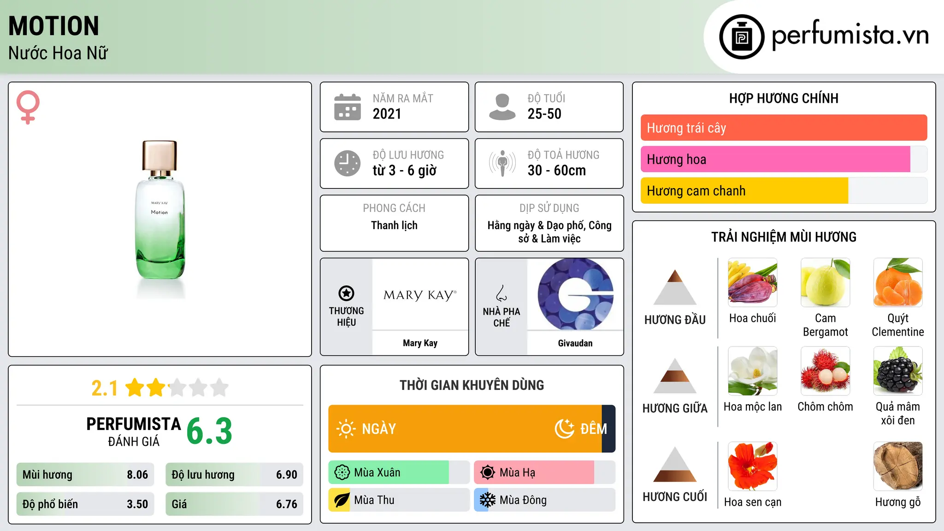Screen dimensions: 944x531
Task: Click the perfumista.vn perfume bottle logo icon
Action: click(742, 37)
